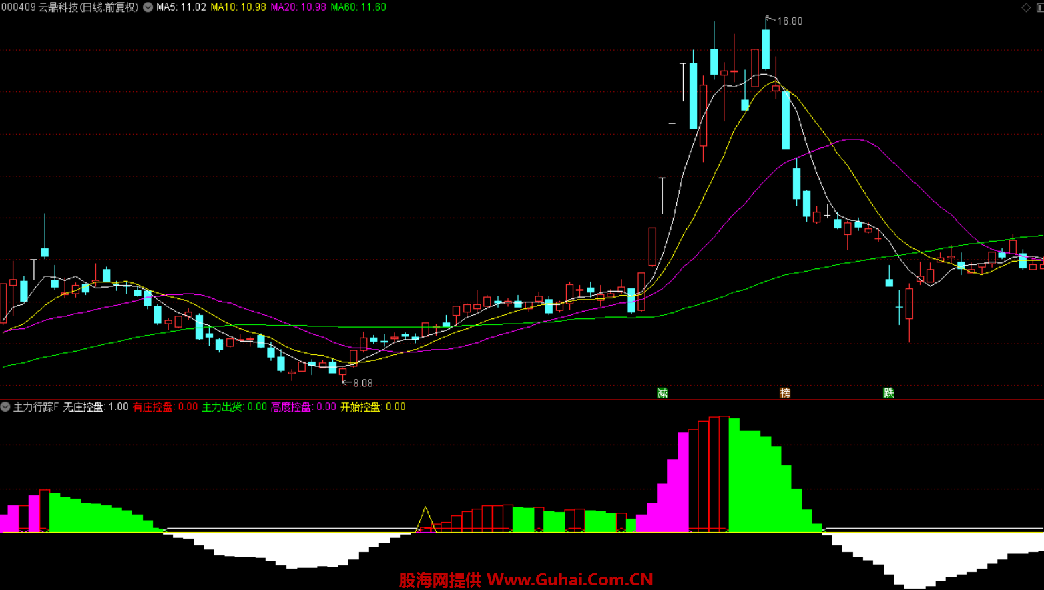Expand the 主力行踪F indicator dropdown arrow
The image size is (1044, 590).
(x=5, y=407)
